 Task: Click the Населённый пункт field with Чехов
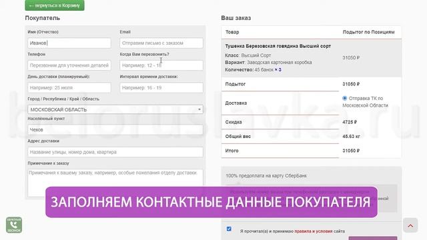point(115,130)
